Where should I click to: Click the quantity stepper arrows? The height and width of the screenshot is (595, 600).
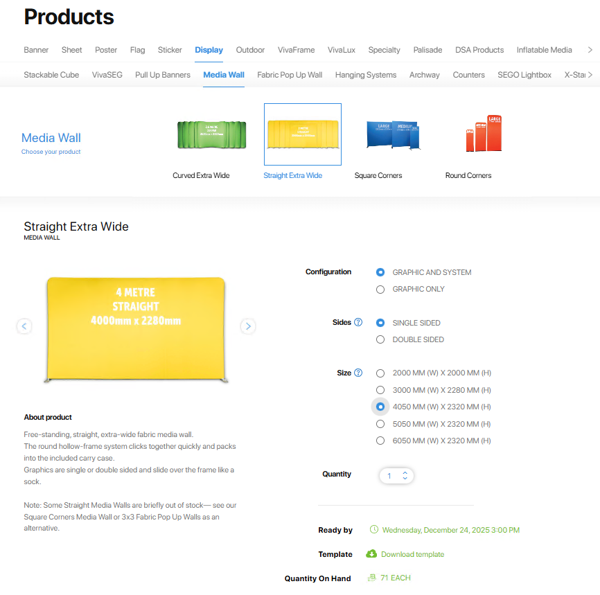[x=405, y=476]
